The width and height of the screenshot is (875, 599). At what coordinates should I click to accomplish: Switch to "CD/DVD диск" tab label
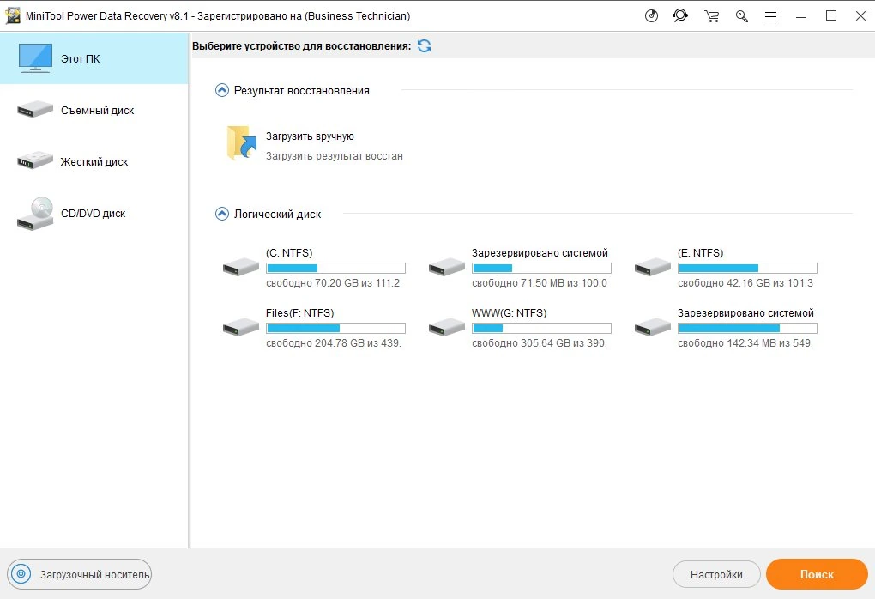pos(94,213)
